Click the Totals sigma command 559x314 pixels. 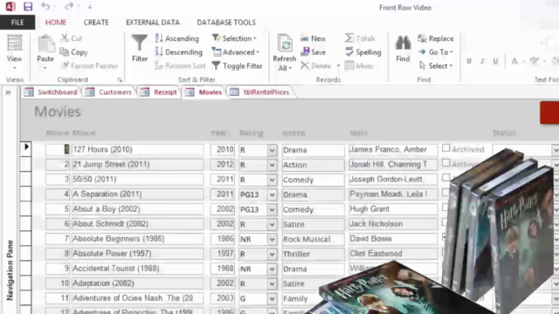pyautogui.click(x=360, y=38)
